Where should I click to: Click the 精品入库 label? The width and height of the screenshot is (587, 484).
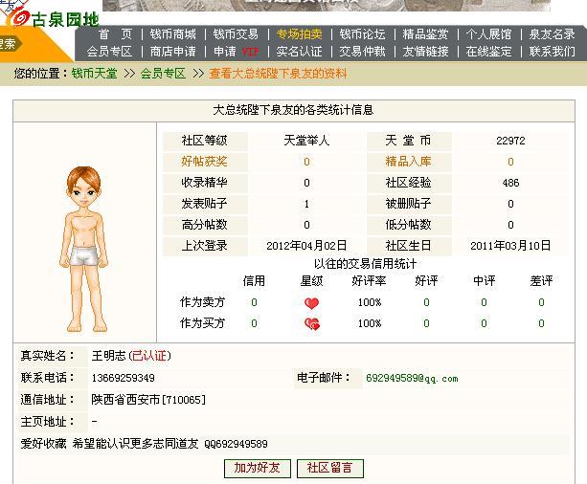click(409, 162)
